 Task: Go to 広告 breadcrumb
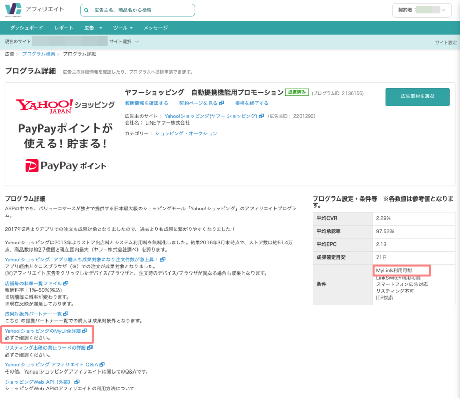pyautogui.click(x=9, y=54)
